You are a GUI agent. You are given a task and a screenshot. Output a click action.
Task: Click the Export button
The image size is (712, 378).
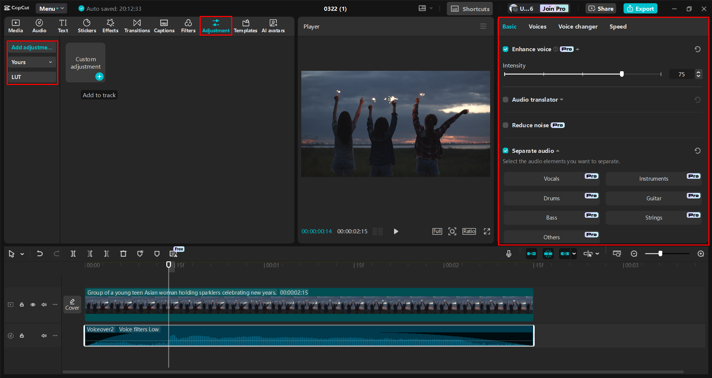(x=640, y=9)
